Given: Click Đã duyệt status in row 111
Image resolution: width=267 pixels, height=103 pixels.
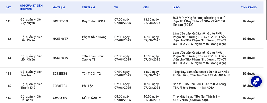Looking at the screenshot, I should tap(249, 21).
